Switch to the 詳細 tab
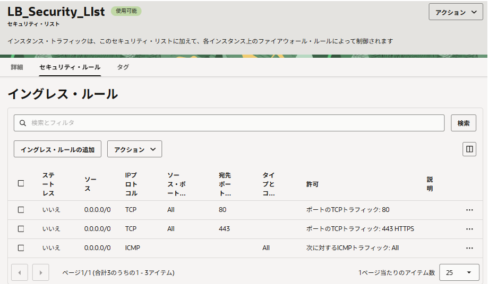Viewport: 489px width, 284px height. tap(17, 67)
